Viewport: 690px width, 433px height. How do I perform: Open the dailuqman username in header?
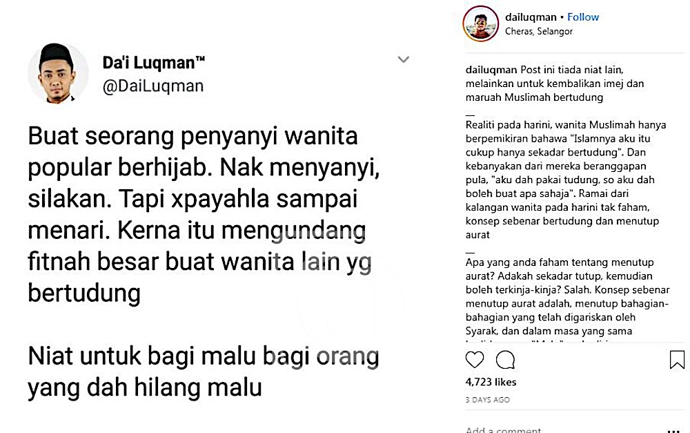tap(531, 17)
